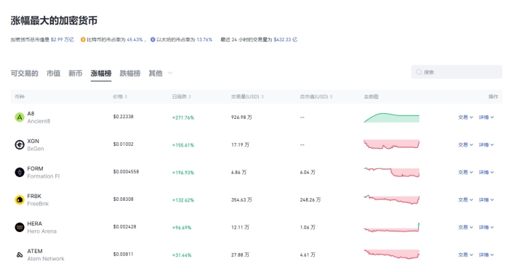The height and width of the screenshot is (272, 509).
Task: Open the A8 trend chart thumbnail
Action: click(x=391, y=118)
